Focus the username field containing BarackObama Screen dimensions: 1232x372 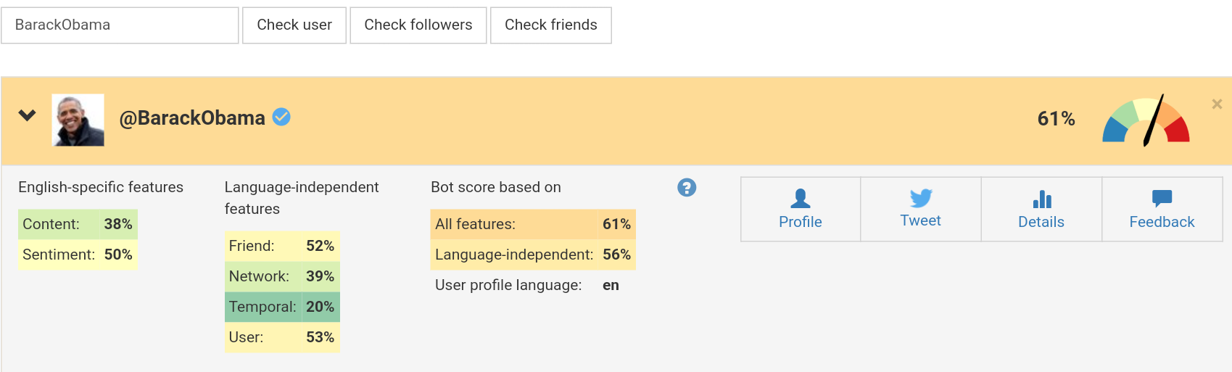pos(120,25)
